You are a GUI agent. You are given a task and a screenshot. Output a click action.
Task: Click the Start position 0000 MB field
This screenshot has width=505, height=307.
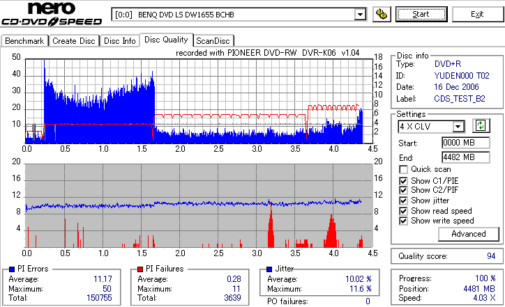(x=466, y=143)
